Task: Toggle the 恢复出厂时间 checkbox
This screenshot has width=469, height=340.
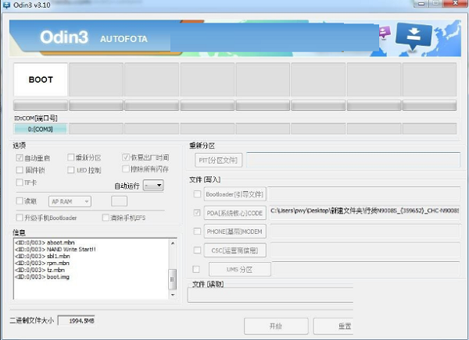Action: pos(126,158)
